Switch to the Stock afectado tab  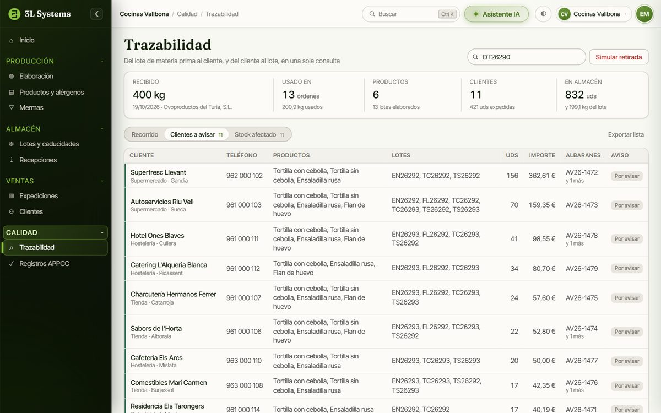(259, 134)
